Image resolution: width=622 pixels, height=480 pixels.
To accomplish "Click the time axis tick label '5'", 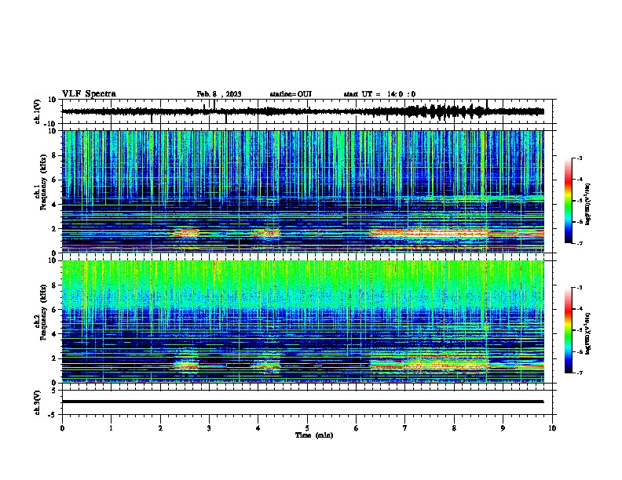I will tap(307, 428).
